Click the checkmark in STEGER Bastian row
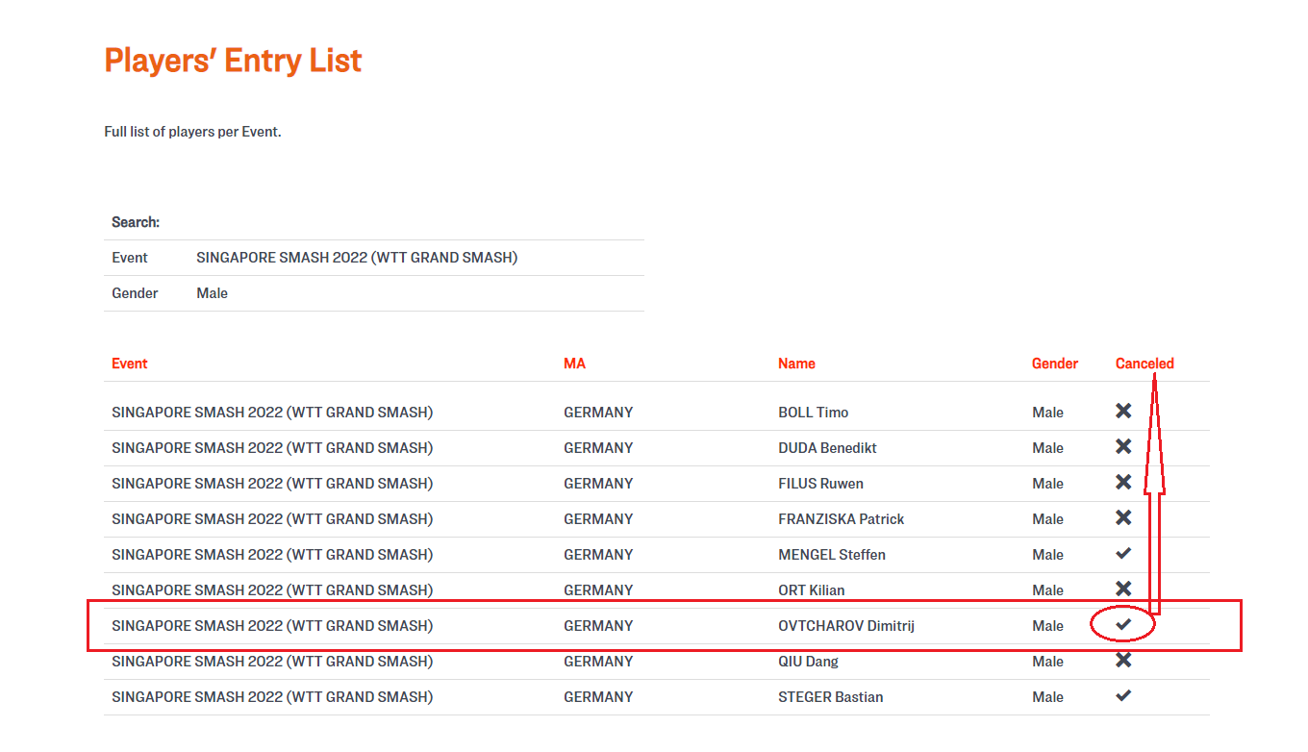The image size is (1308, 752). pyautogui.click(x=1123, y=696)
